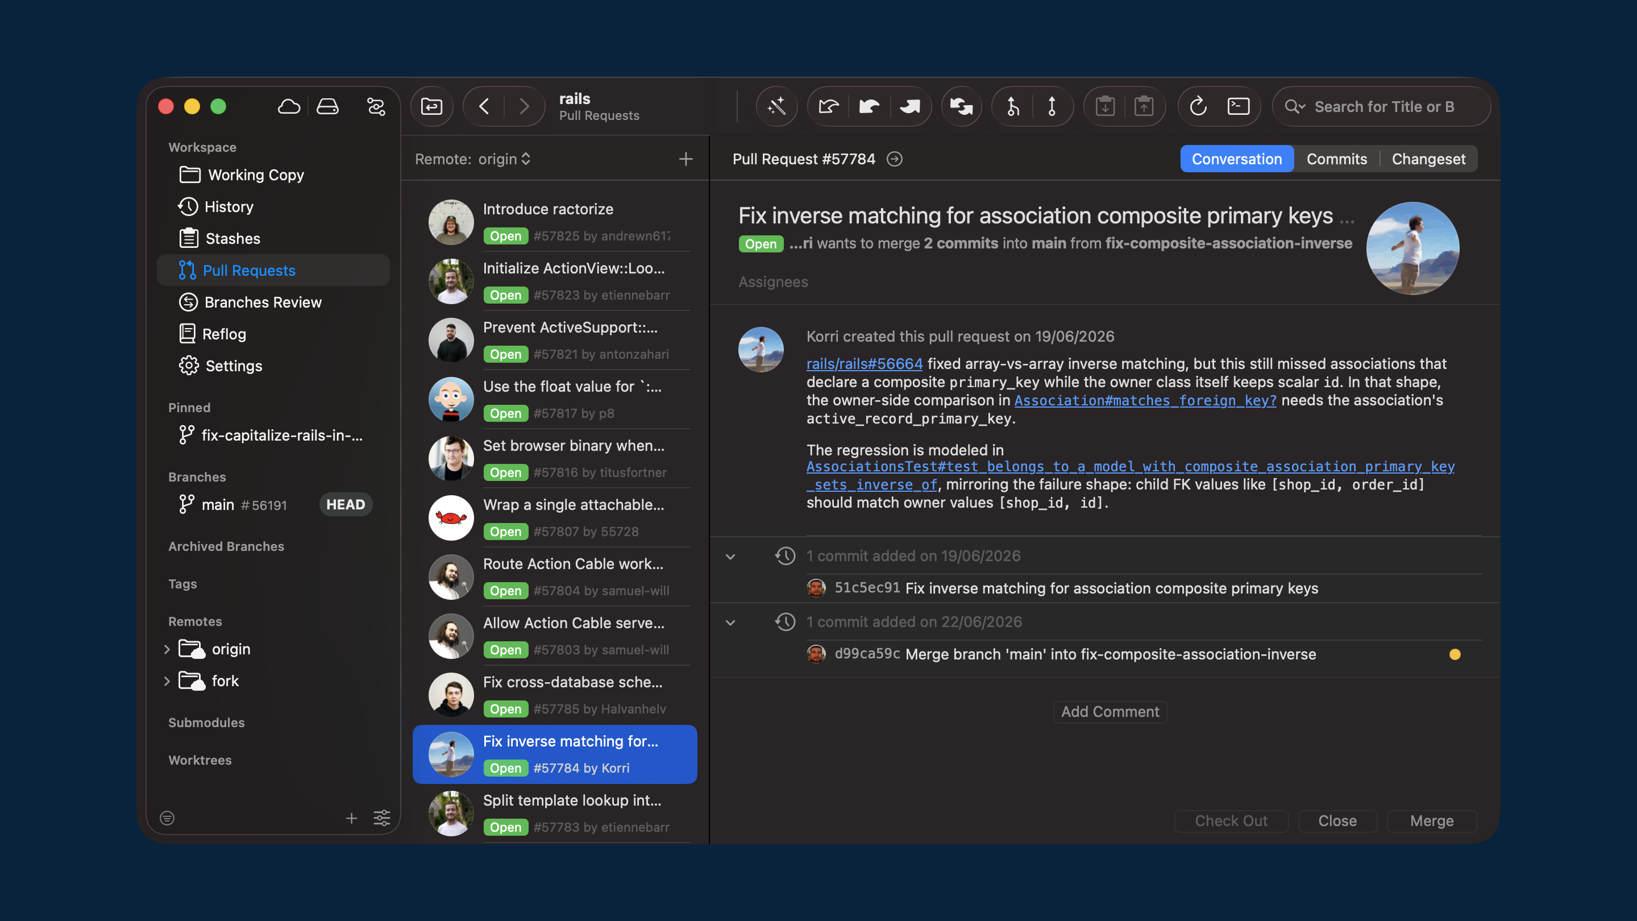Select the main branch in sidebar
Image resolution: width=1637 pixels, height=921 pixels.
[x=273, y=505]
